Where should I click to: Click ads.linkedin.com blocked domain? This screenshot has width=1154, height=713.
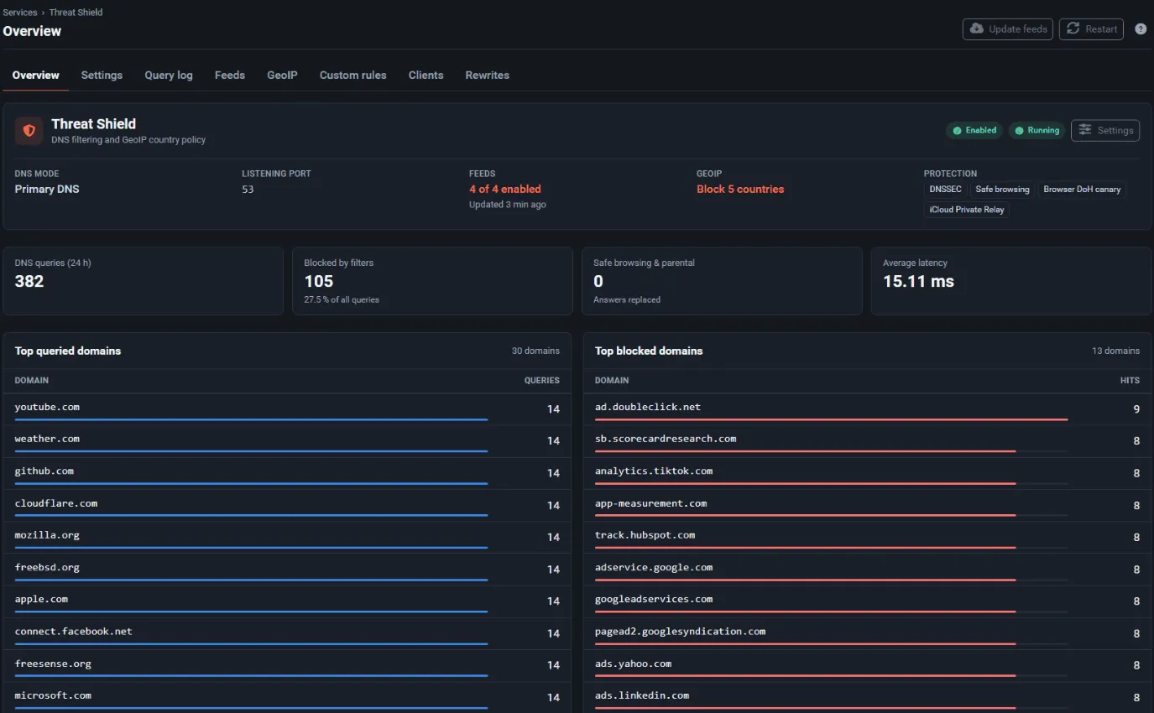pos(642,695)
